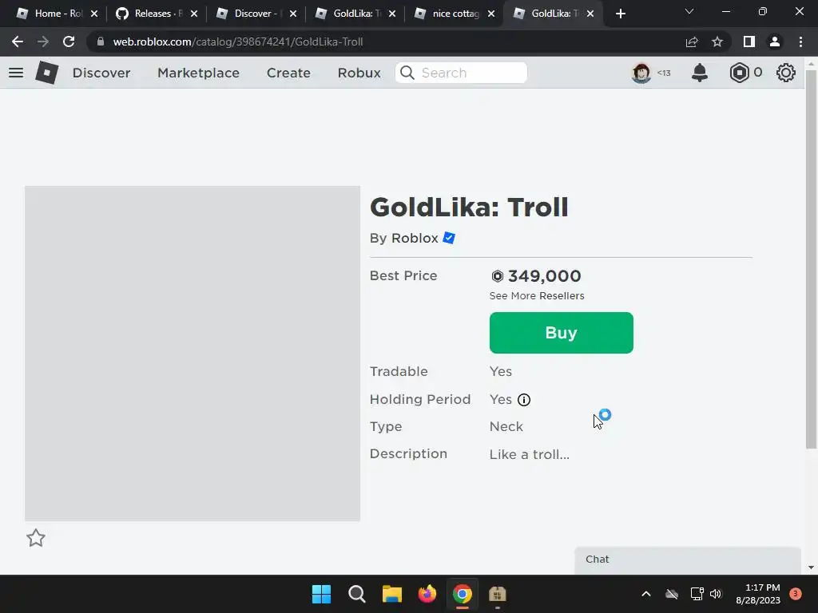Viewport: 818px width, 613px height.
Task: Focus the Roblox search field
Action: coord(461,73)
